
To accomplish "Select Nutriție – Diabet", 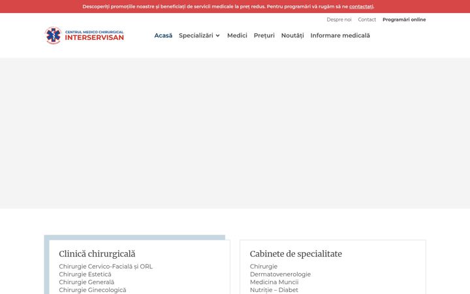I will point(274,290).
